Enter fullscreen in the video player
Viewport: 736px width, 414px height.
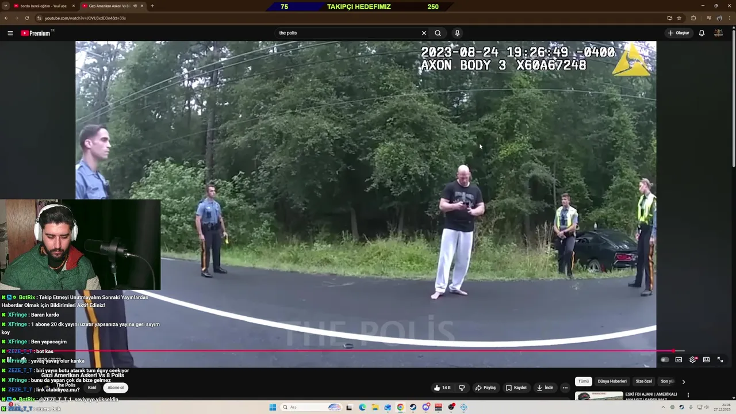click(720, 360)
